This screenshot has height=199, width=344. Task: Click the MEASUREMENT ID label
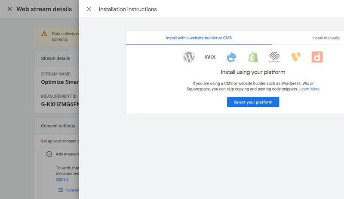[59, 96]
